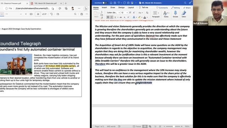Image resolution: width=227 pixels, height=128 pixels.
Task: Open the Layout ribbon tab
Action: [131, 7]
